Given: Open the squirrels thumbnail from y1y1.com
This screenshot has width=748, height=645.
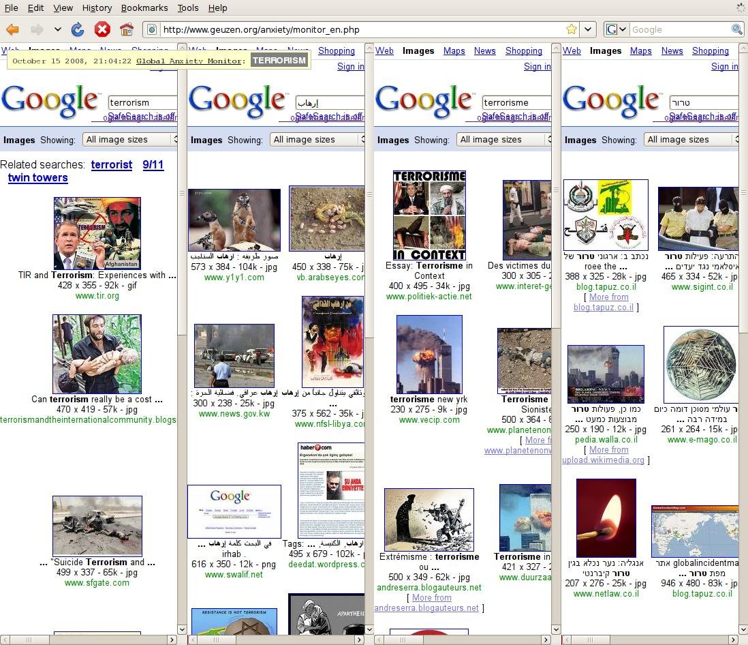Looking at the screenshot, I should pyautogui.click(x=234, y=220).
